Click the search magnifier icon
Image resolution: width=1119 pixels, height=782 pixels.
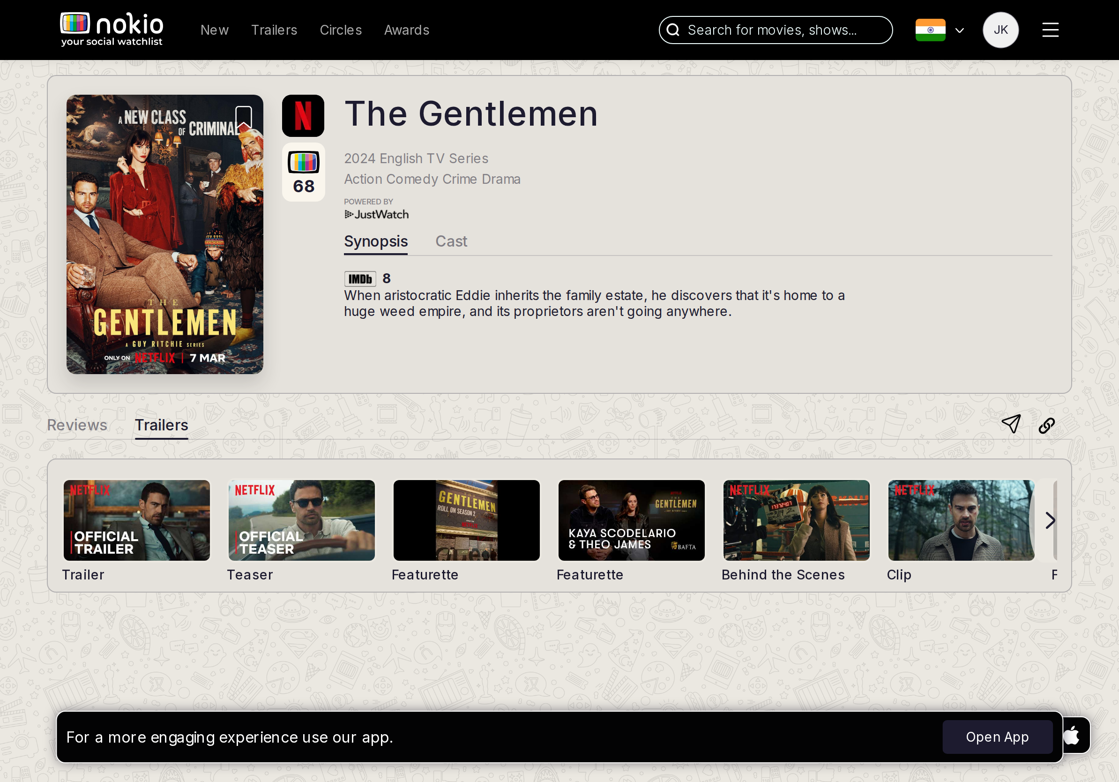(x=673, y=30)
